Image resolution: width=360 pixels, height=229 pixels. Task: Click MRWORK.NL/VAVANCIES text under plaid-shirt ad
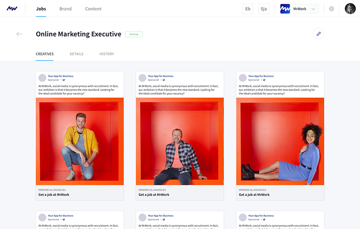[x=152, y=190]
